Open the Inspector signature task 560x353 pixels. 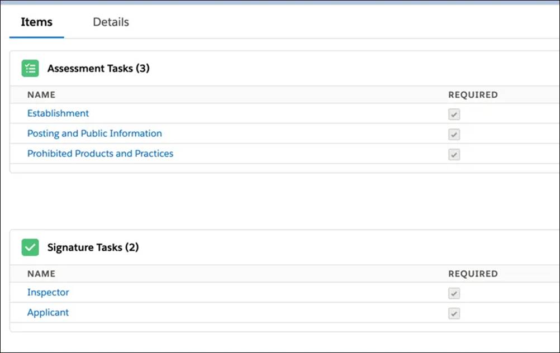[x=48, y=293]
